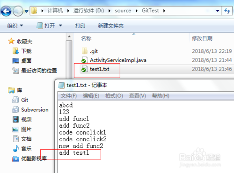234x173 pixels.
Task: Expand the chevron after source breadcrumb
Action: pyautogui.click(x=137, y=11)
